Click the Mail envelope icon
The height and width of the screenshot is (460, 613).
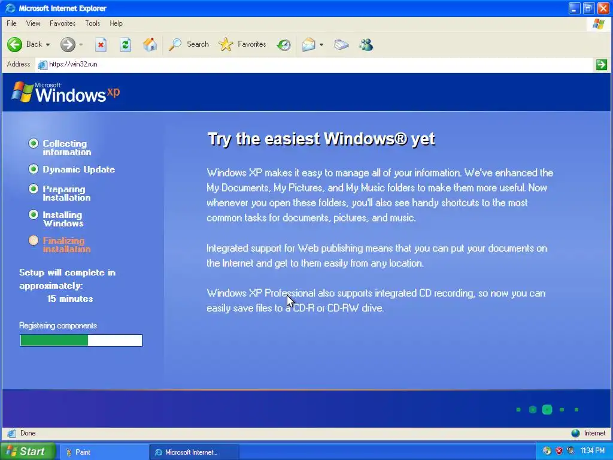point(308,44)
